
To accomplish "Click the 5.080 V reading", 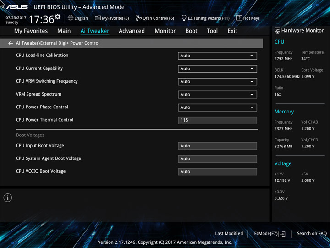I will pyautogui.click(x=308, y=180).
